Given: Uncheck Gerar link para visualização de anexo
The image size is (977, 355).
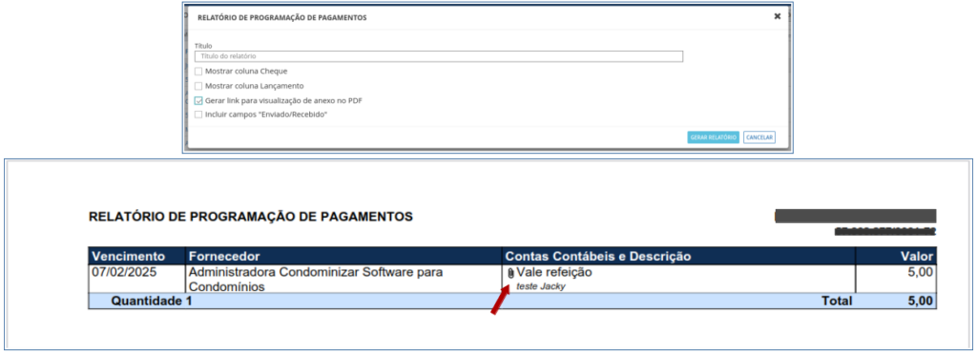Looking at the screenshot, I should 198,100.
